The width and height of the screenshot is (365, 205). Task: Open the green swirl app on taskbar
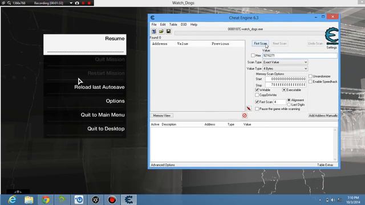click(x=62, y=200)
